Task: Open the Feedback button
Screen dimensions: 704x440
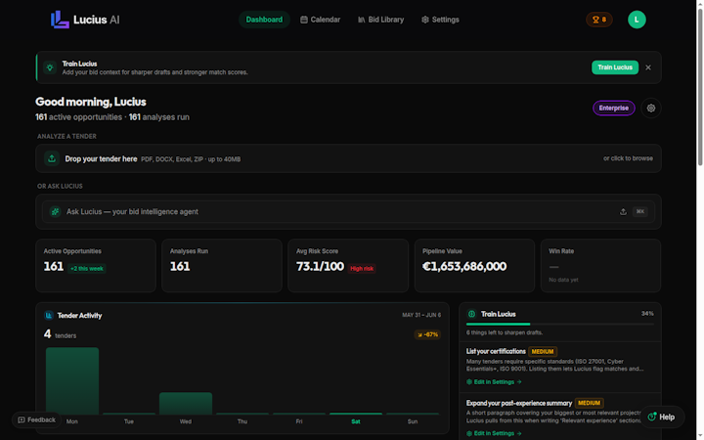Action: pos(36,419)
